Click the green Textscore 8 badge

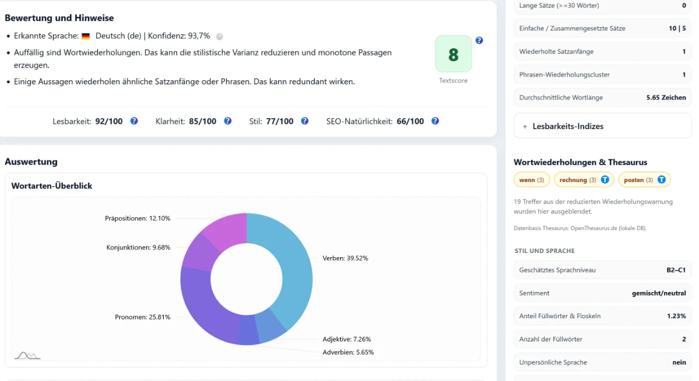point(453,55)
